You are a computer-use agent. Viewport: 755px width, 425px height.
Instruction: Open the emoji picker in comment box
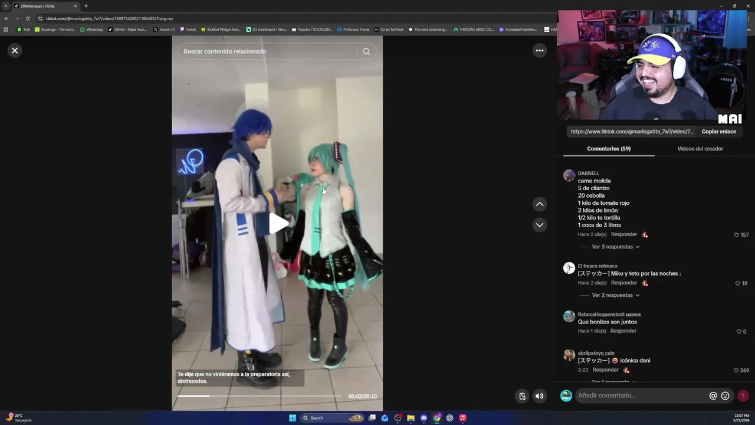pos(726,396)
